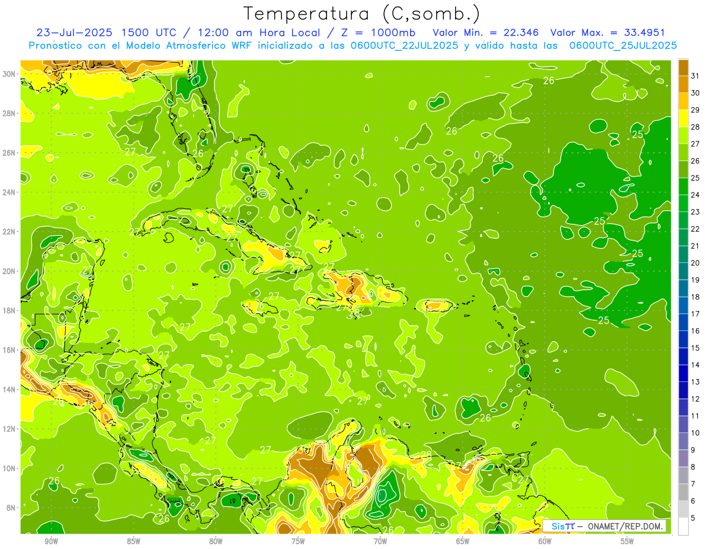
Task: Click the '16N' latitude axis label
Action: (x=9, y=350)
